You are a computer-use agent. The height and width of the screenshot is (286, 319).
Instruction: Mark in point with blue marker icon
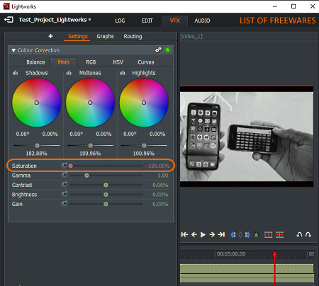tap(233, 235)
